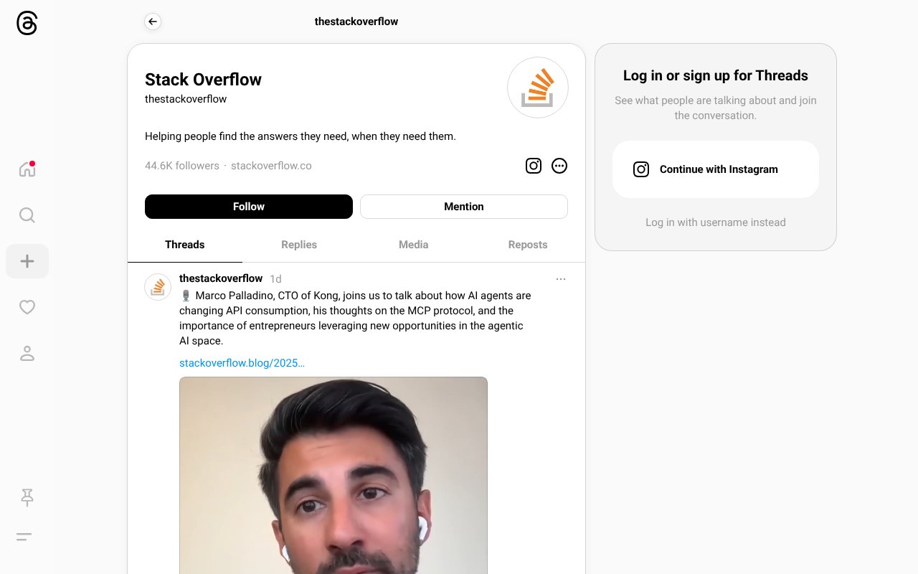This screenshot has height=574, width=918.
Task: Open the post's three-dot menu
Action: [561, 279]
